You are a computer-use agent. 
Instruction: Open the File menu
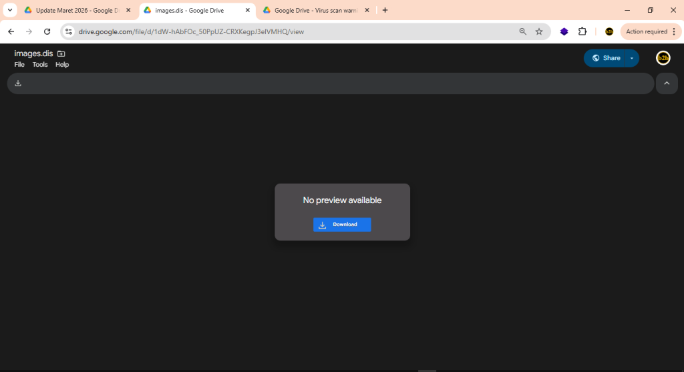tap(19, 65)
